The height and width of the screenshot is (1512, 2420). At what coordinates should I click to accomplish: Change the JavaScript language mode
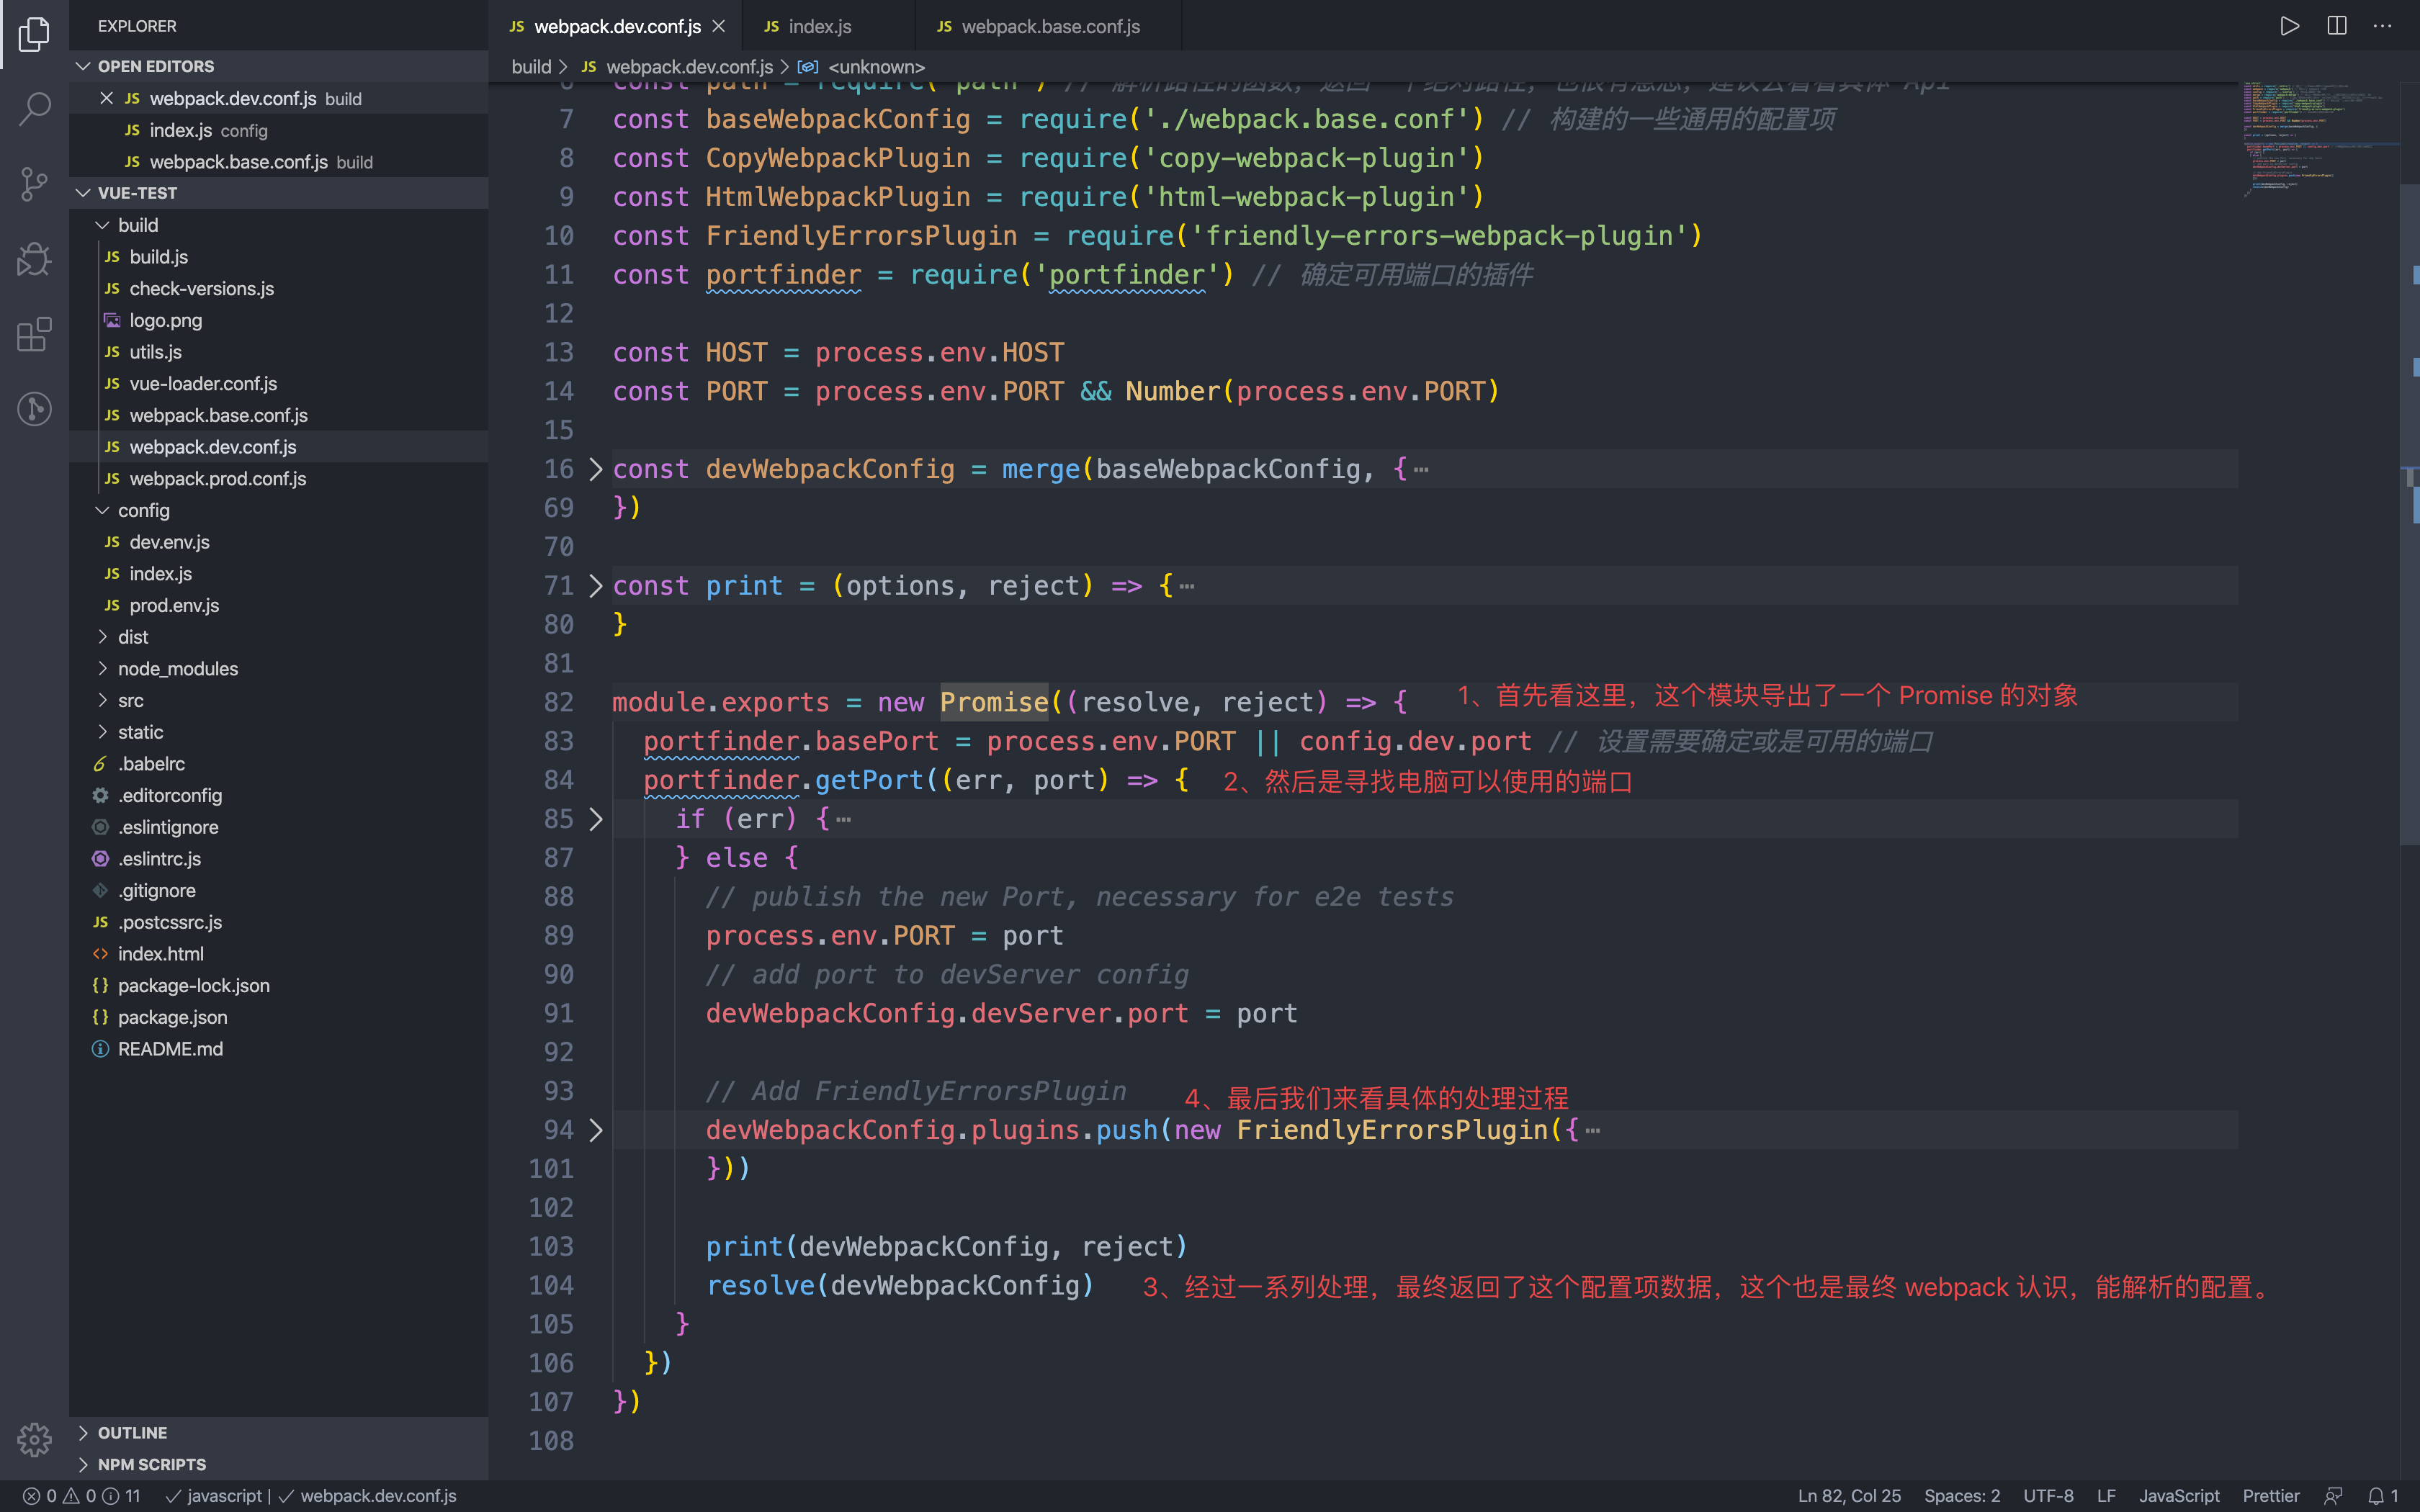pyautogui.click(x=2178, y=1496)
